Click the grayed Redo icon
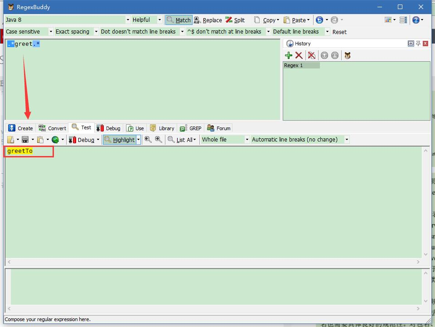The height and width of the screenshot is (327, 435). pyautogui.click(x=334, y=20)
